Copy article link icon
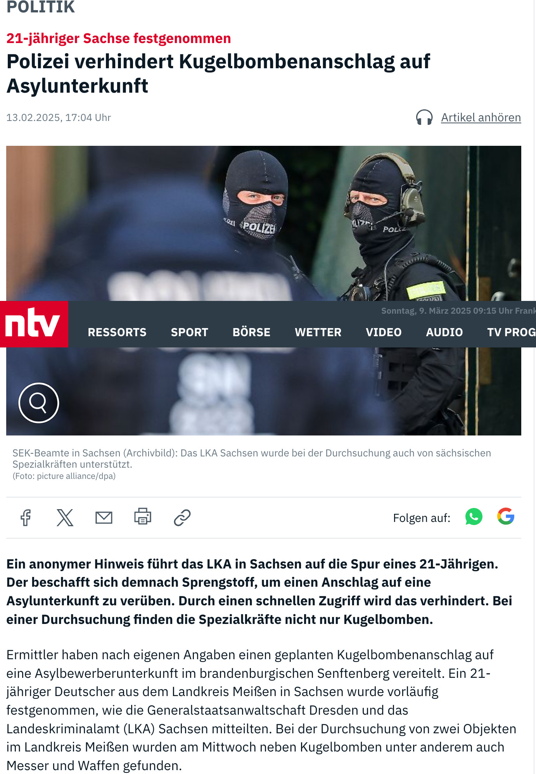The width and height of the screenshot is (536, 774). click(x=182, y=518)
